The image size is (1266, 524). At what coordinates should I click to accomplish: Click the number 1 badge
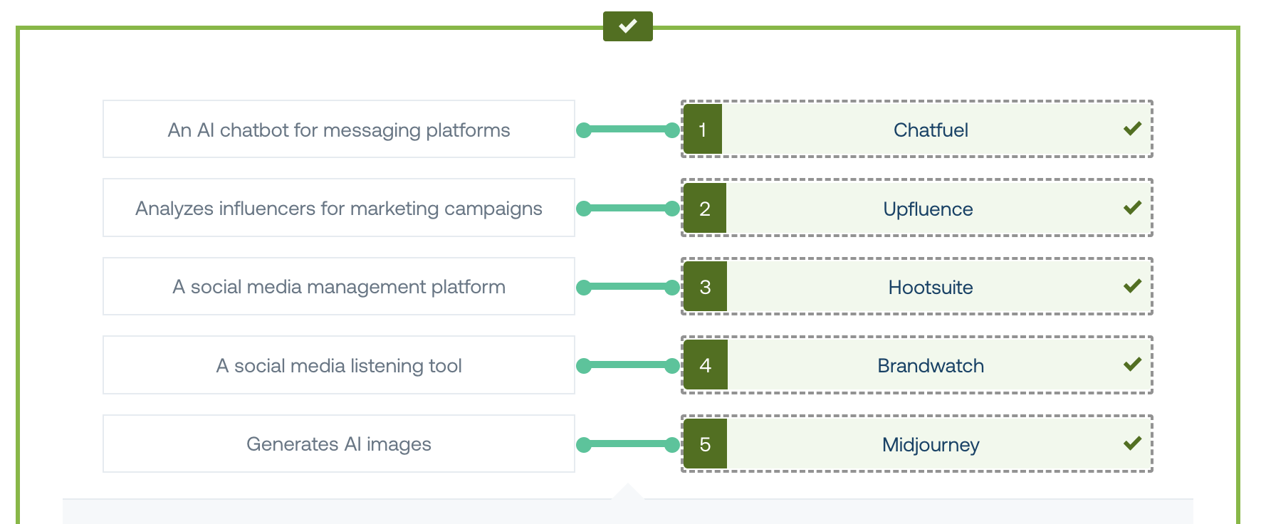[703, 130]
